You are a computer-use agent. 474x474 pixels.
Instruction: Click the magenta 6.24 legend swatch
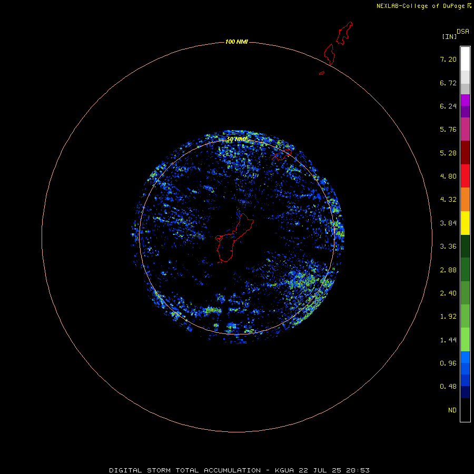click(x=465, y=100)
